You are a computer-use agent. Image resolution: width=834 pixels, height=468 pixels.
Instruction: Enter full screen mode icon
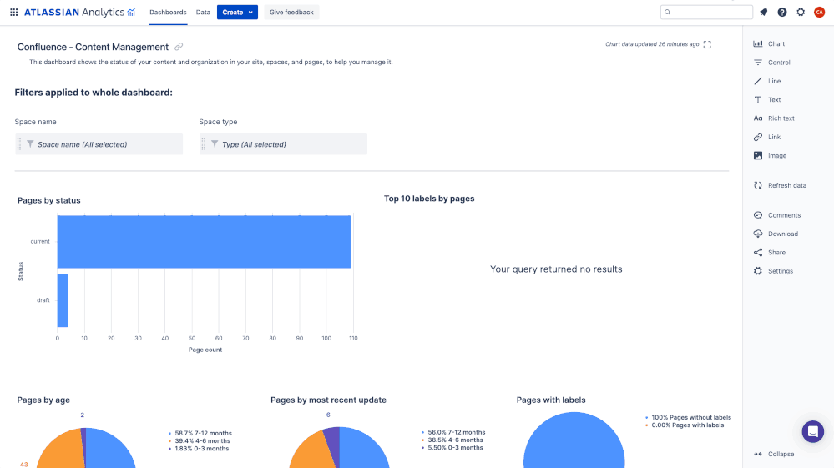[x=707, y=44]
